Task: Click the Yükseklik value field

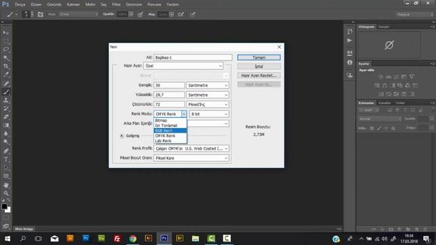Action: pos(170,95)
